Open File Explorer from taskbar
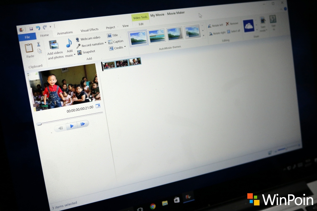This screenshot has height=211, width=317. coord(165,203)
